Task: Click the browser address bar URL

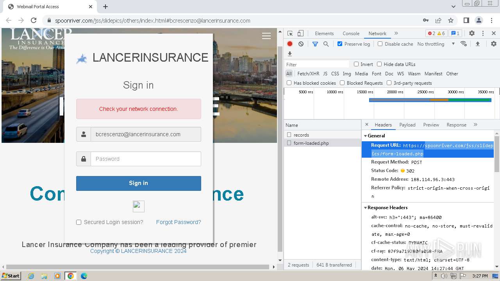Action: 153,21
